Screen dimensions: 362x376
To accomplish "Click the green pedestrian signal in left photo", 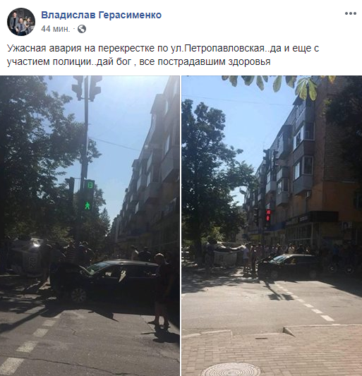I will pos(88,205).
